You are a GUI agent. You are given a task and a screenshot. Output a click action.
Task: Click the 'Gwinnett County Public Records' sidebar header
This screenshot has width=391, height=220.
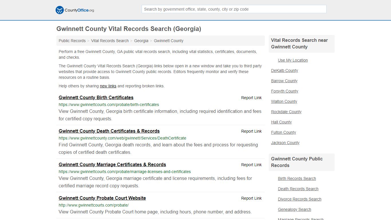click(x=302, y=162)
